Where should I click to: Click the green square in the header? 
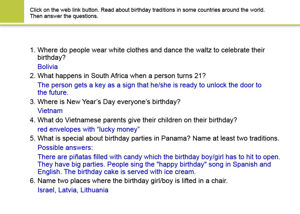click(x=12, y=11)
